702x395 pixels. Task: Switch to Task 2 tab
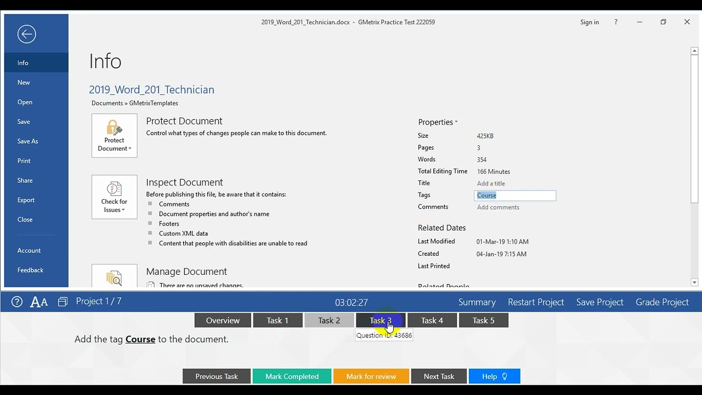pos(329,320)
